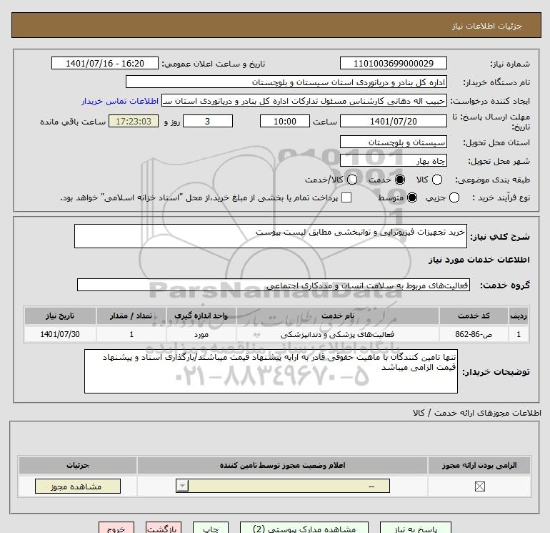This screenshot has height=533, width=550.
Task: Click service code cell ص-86-862
Action: pos(474,334)
